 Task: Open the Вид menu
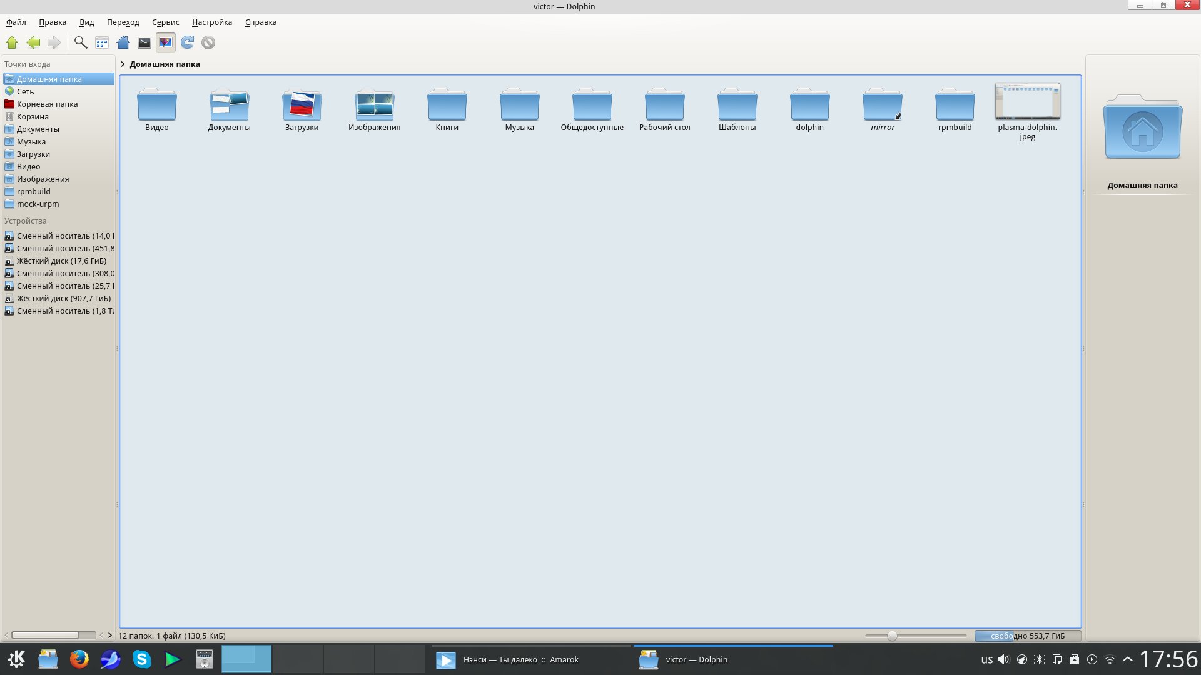(86, 22)
